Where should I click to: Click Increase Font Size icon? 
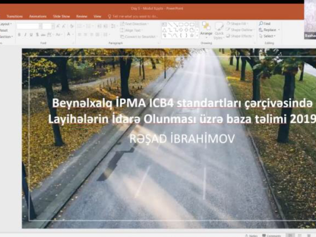[x=58, y=26]
